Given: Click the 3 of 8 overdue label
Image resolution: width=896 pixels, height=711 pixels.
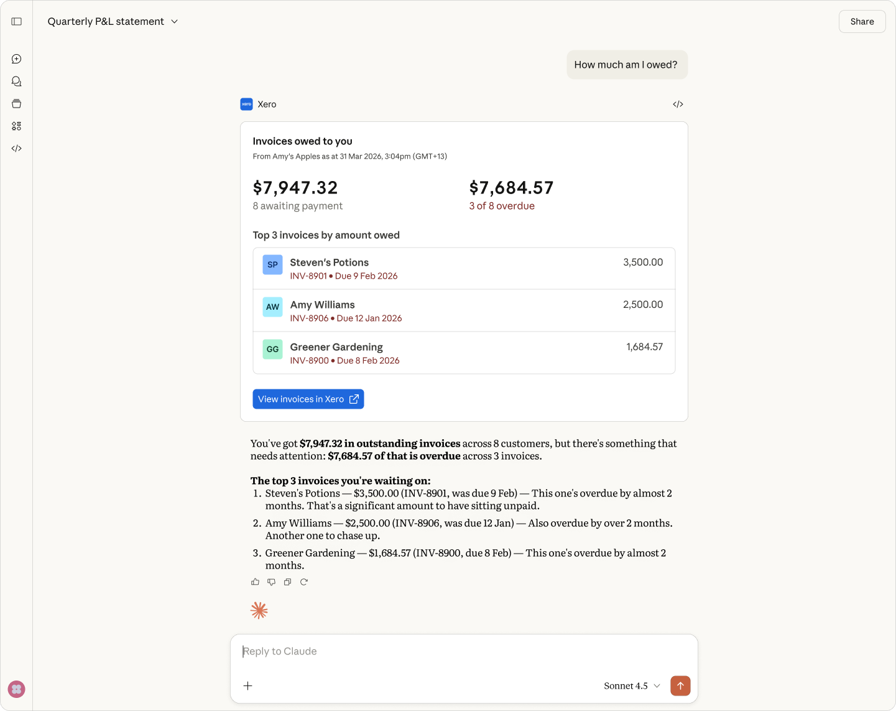Looking at the screenshot, I should (502, 207).
